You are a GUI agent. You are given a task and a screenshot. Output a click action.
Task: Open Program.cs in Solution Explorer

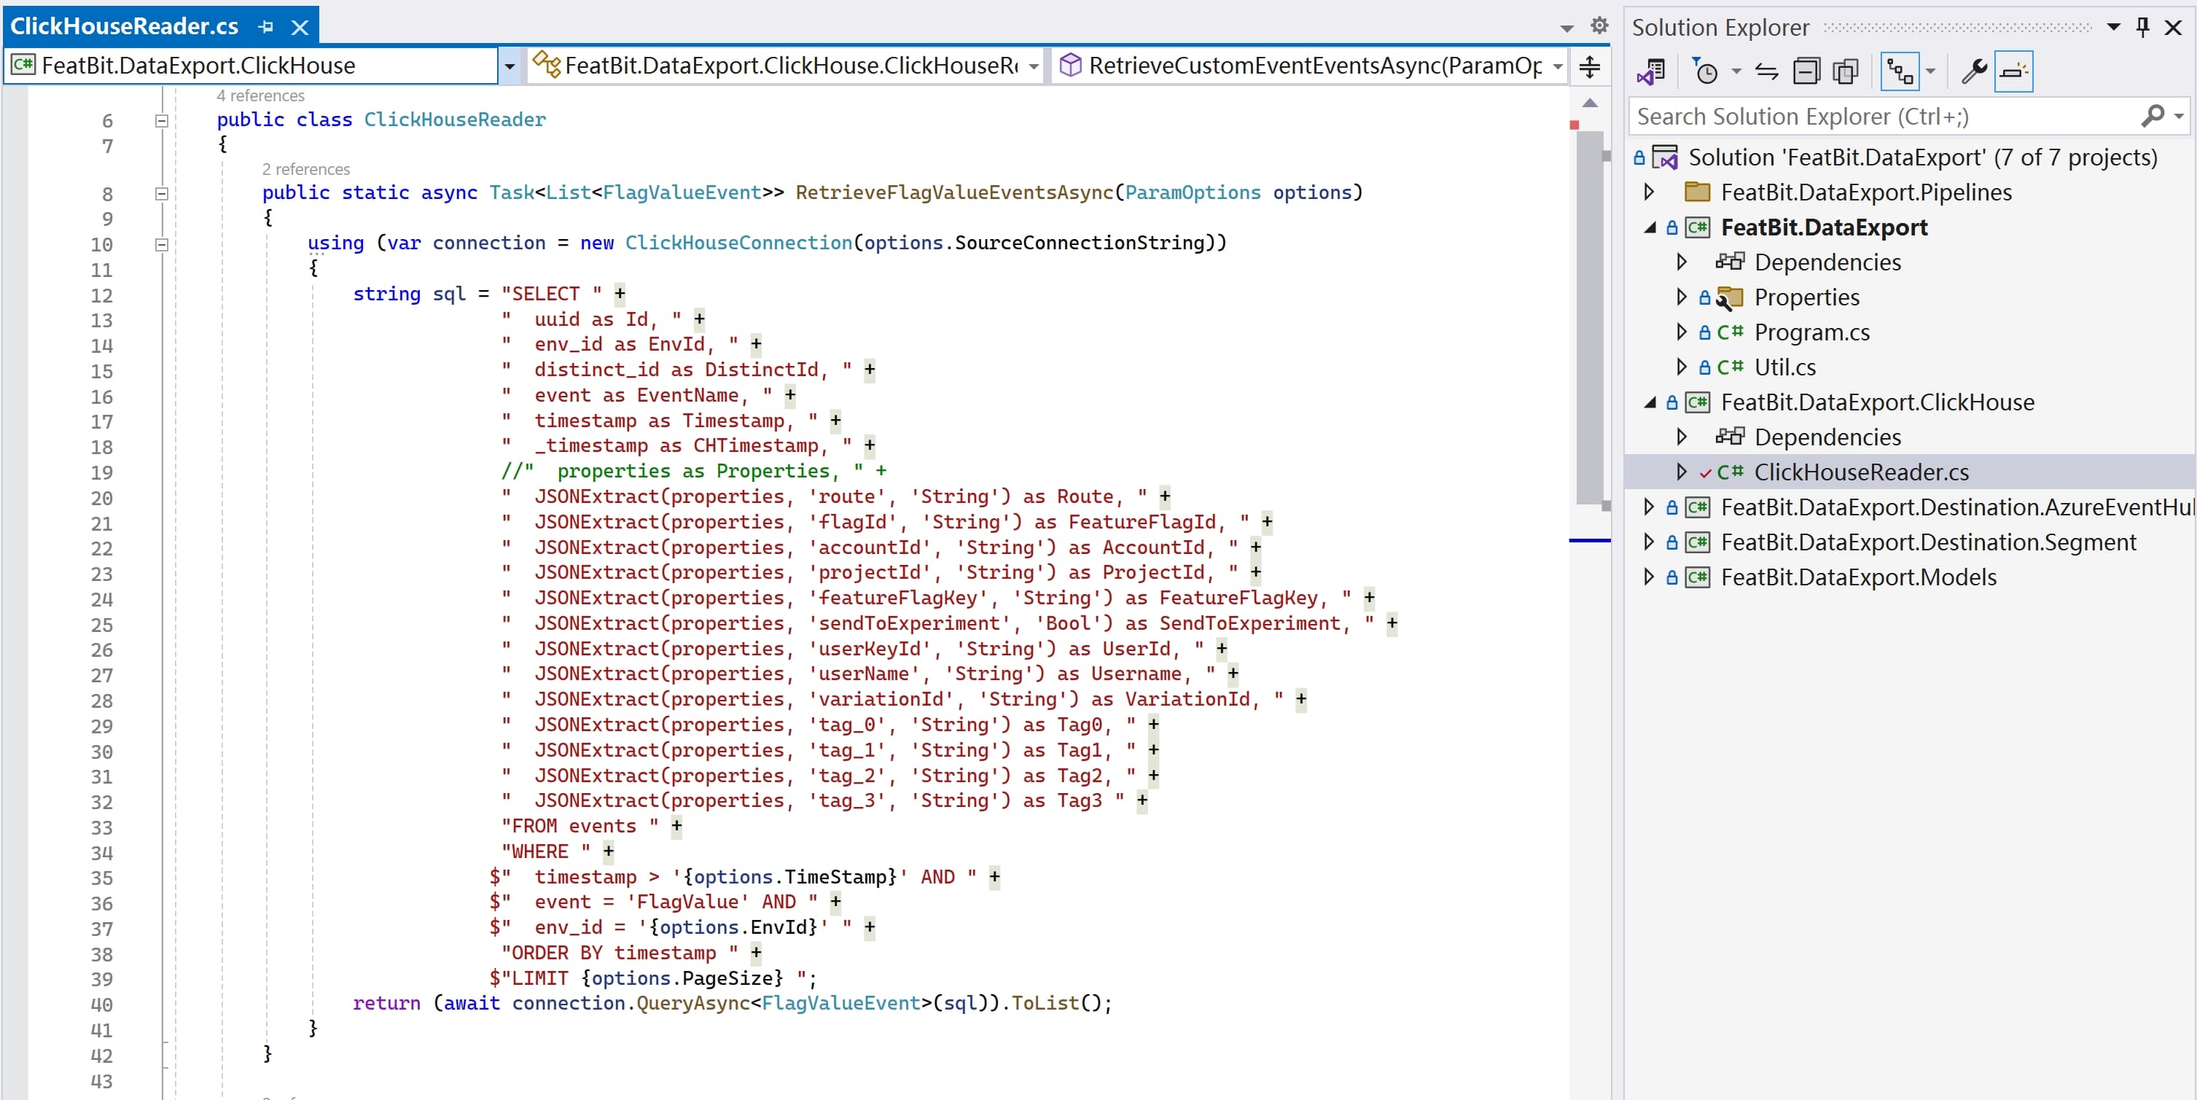[x=1811, y=332]
